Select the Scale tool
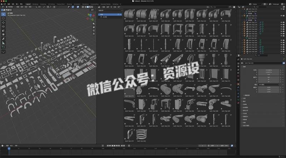The image size is (286, 158). pos(4,30)
